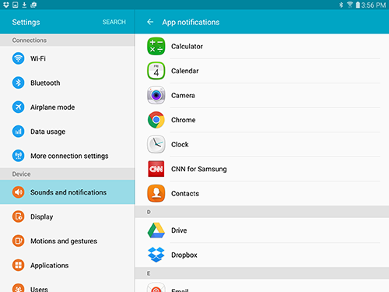Screen dimensions: 389x292
Task: Open Dropbox notification settings label
Action: [x=184, y=255]
